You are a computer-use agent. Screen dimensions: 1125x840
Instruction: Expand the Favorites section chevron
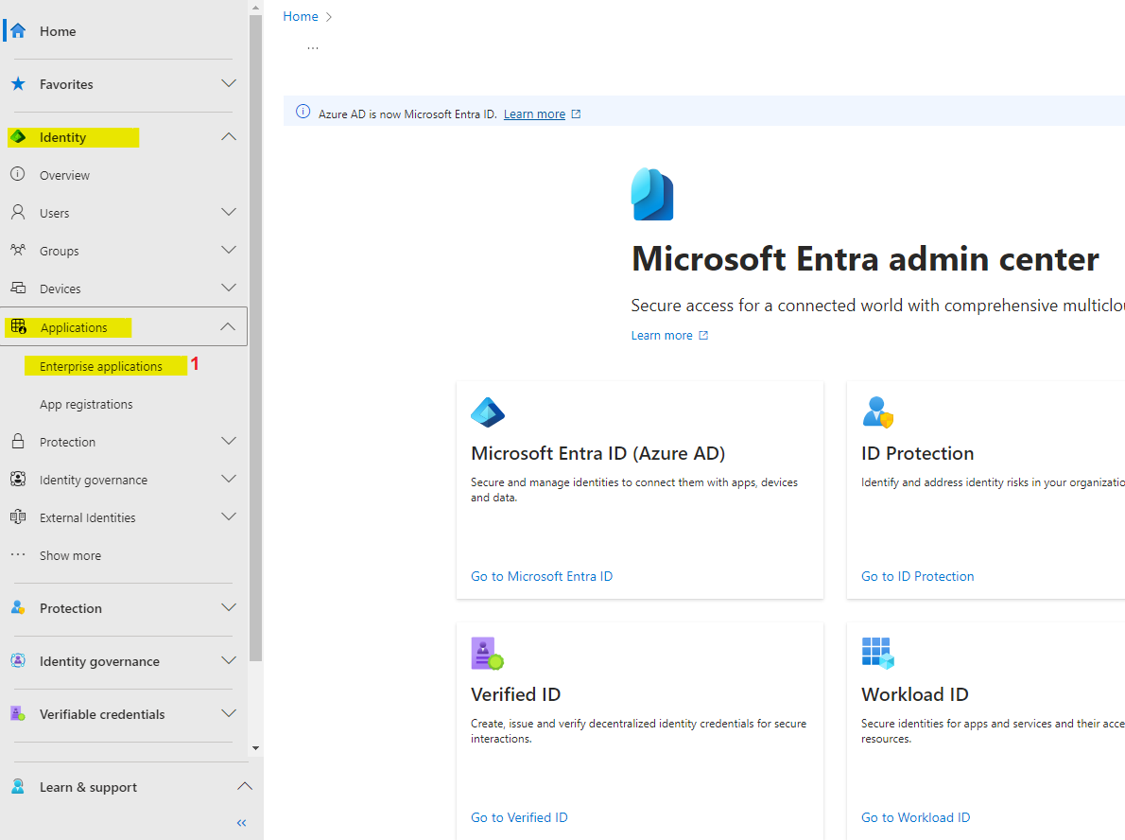(228, 84)
